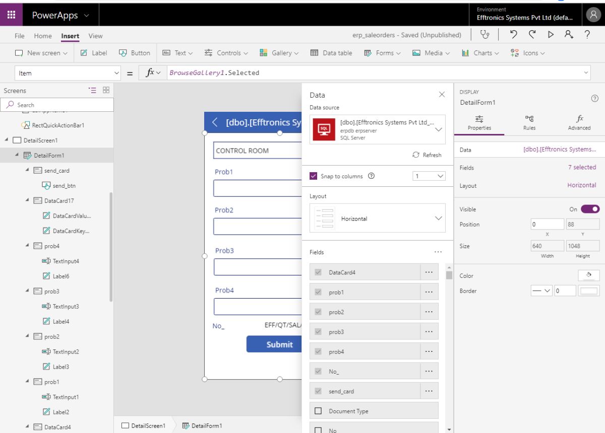Open the property selector Item dropdown
605x433 pixels.
[x=68, y=73]
